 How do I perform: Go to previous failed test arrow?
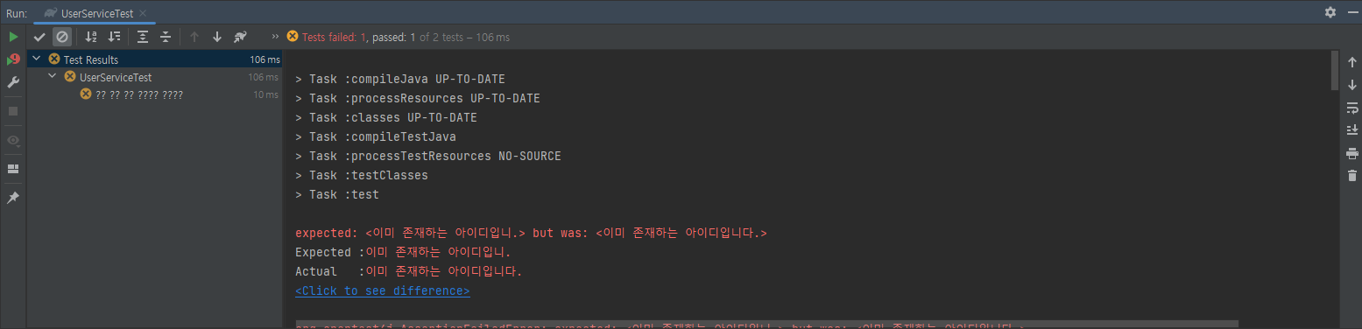tap(194, 37)
